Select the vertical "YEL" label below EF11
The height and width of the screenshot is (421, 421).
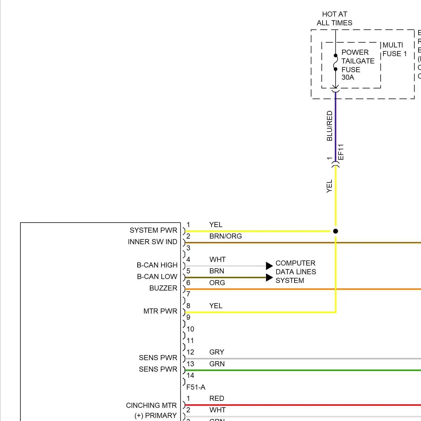coord(329,186)
